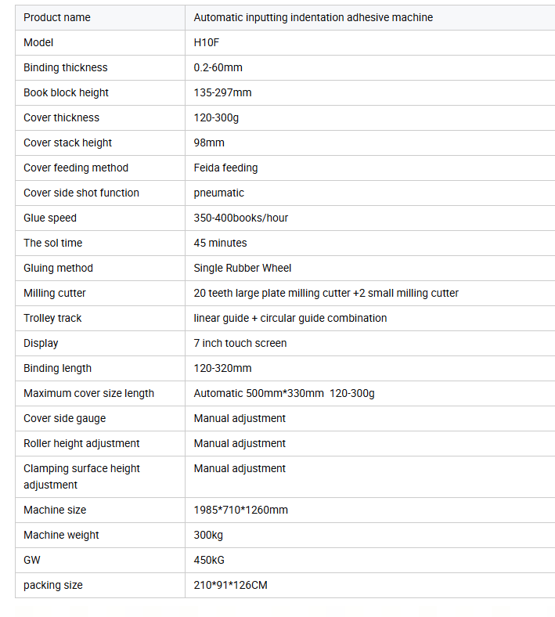Select the '210*91*126CM' packing size value
The height and width of the screenshot is (617, 555).
pos(230,586)
